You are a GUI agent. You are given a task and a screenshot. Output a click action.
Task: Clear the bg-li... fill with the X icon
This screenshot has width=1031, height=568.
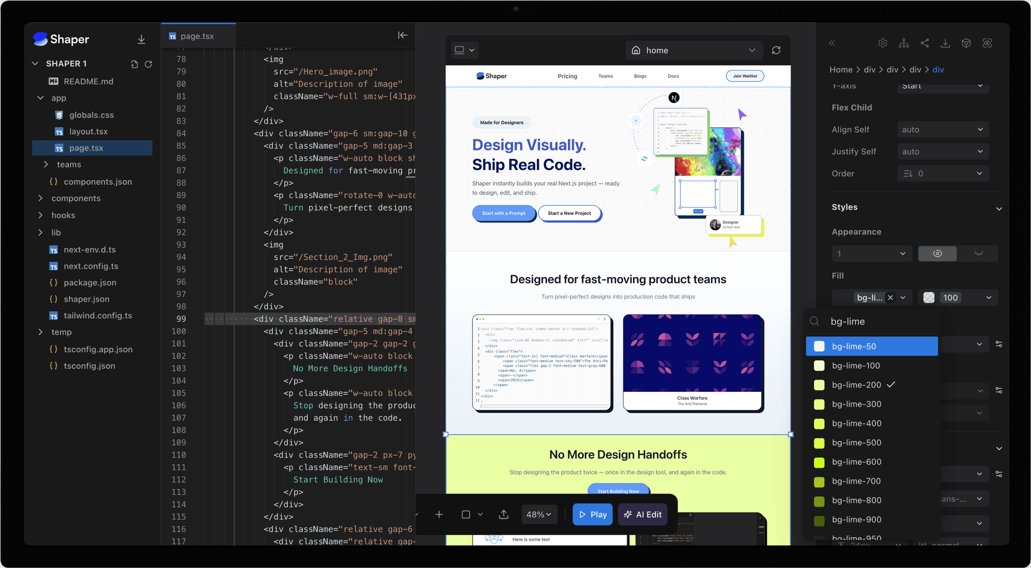coord(891,297)
